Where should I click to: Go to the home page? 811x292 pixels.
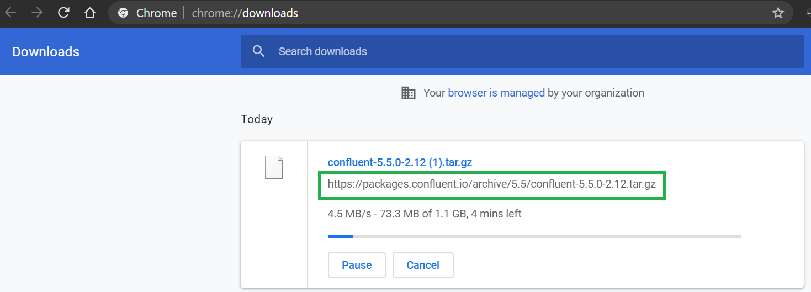[x=90, y=13]
